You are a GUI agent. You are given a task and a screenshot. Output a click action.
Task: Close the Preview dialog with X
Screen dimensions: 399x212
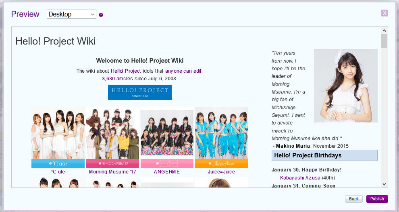pos(384,13)
